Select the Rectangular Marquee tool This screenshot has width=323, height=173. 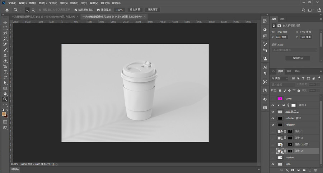[x=5, y=28]
